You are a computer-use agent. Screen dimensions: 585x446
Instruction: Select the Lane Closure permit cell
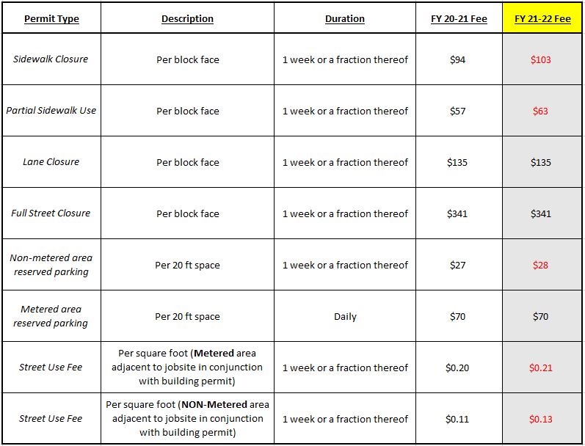point(51,162)
